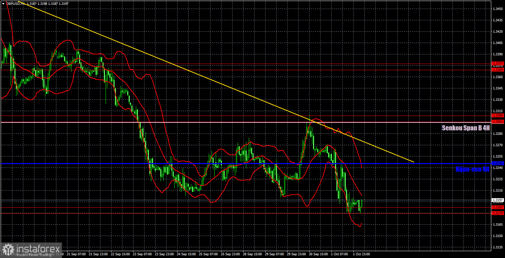The image size is (505, 258).
Task: Click the 28 Sep 15:00 time label
Action: pos(252,254)
